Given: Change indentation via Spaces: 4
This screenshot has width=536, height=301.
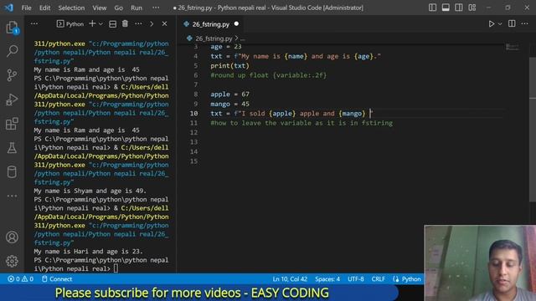Looking at the screenshot, I should (x=327, y=278).
